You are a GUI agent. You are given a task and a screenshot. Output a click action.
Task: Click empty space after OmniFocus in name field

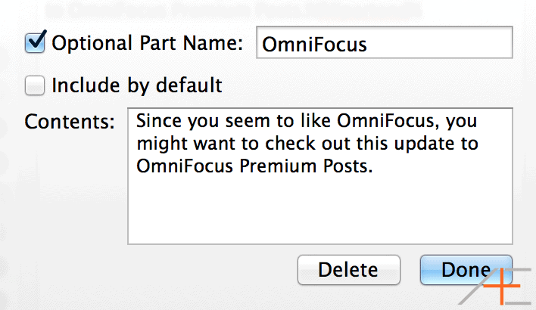click(439, 44)
